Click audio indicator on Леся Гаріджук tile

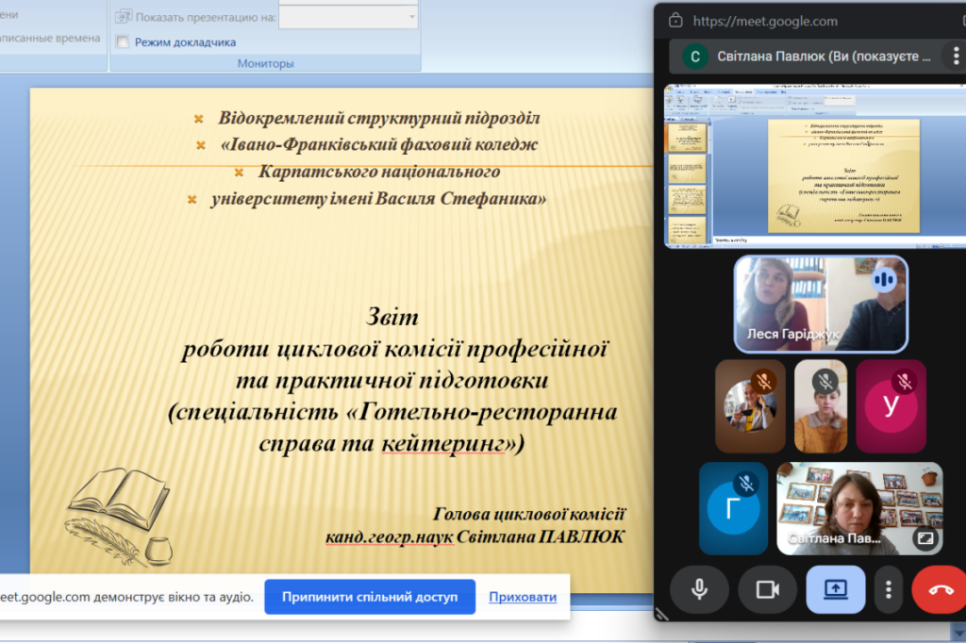[x=884, y=279]
